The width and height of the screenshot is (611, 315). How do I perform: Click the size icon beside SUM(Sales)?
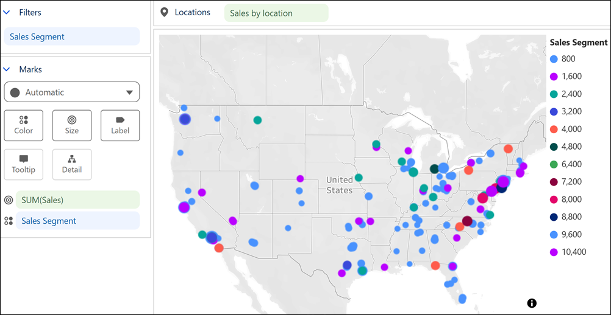(8, 200)
